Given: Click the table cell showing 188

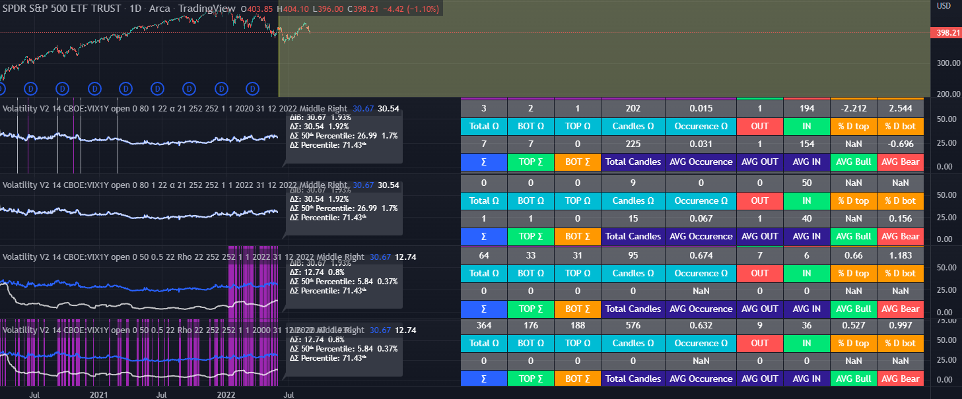Looking at the screenshot, I should tap(578, 325).
